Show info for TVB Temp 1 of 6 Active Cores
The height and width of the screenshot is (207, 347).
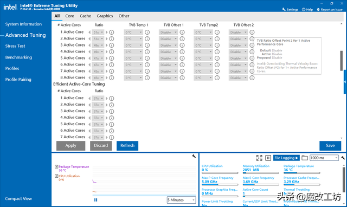[x=147, y=65]
